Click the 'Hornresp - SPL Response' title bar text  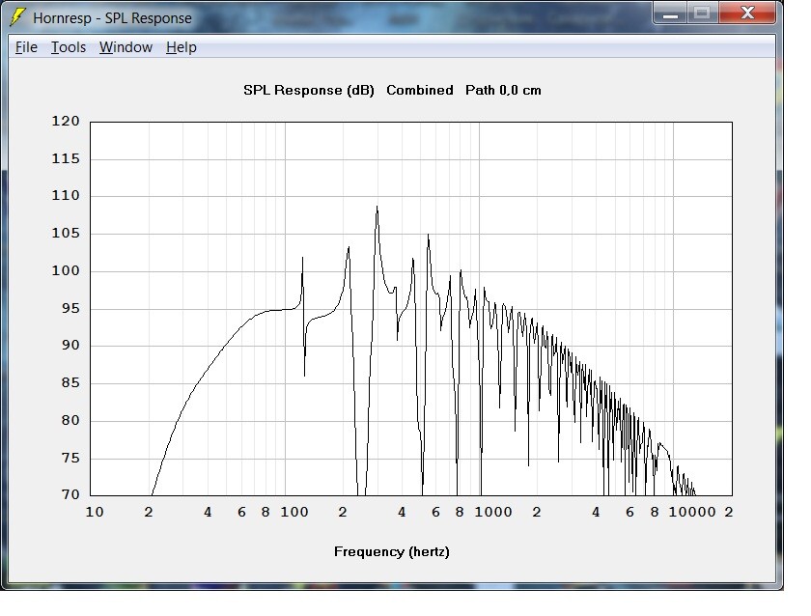pos(112,18)
